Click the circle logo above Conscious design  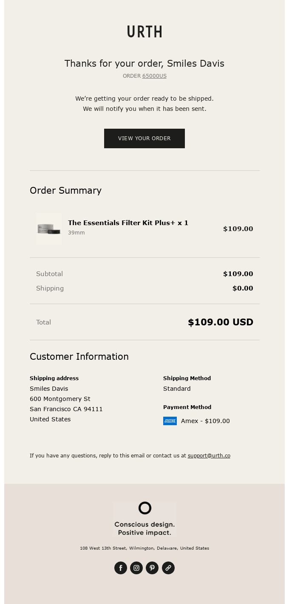144,508
